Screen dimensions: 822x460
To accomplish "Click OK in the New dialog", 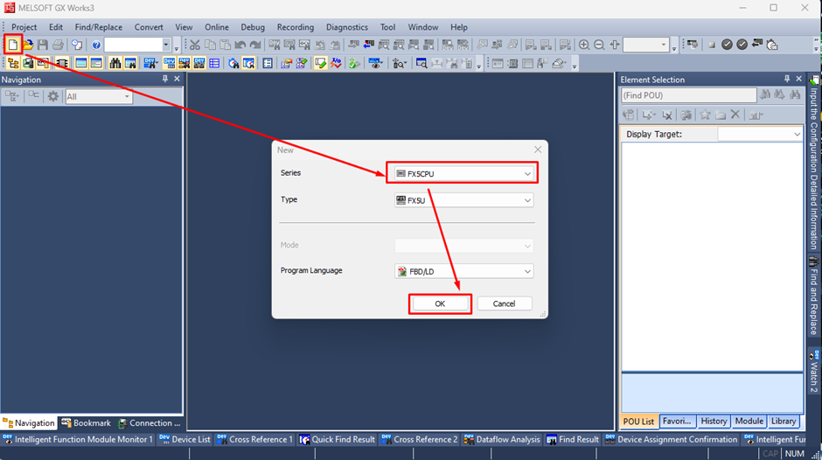I will (x=440, y=303).
